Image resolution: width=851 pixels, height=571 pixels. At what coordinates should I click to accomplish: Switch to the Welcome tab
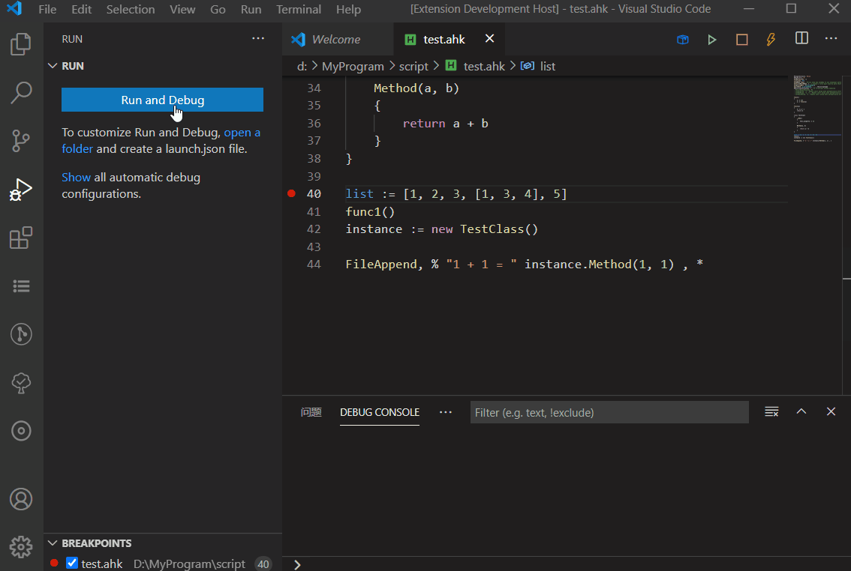click(338, 39)
